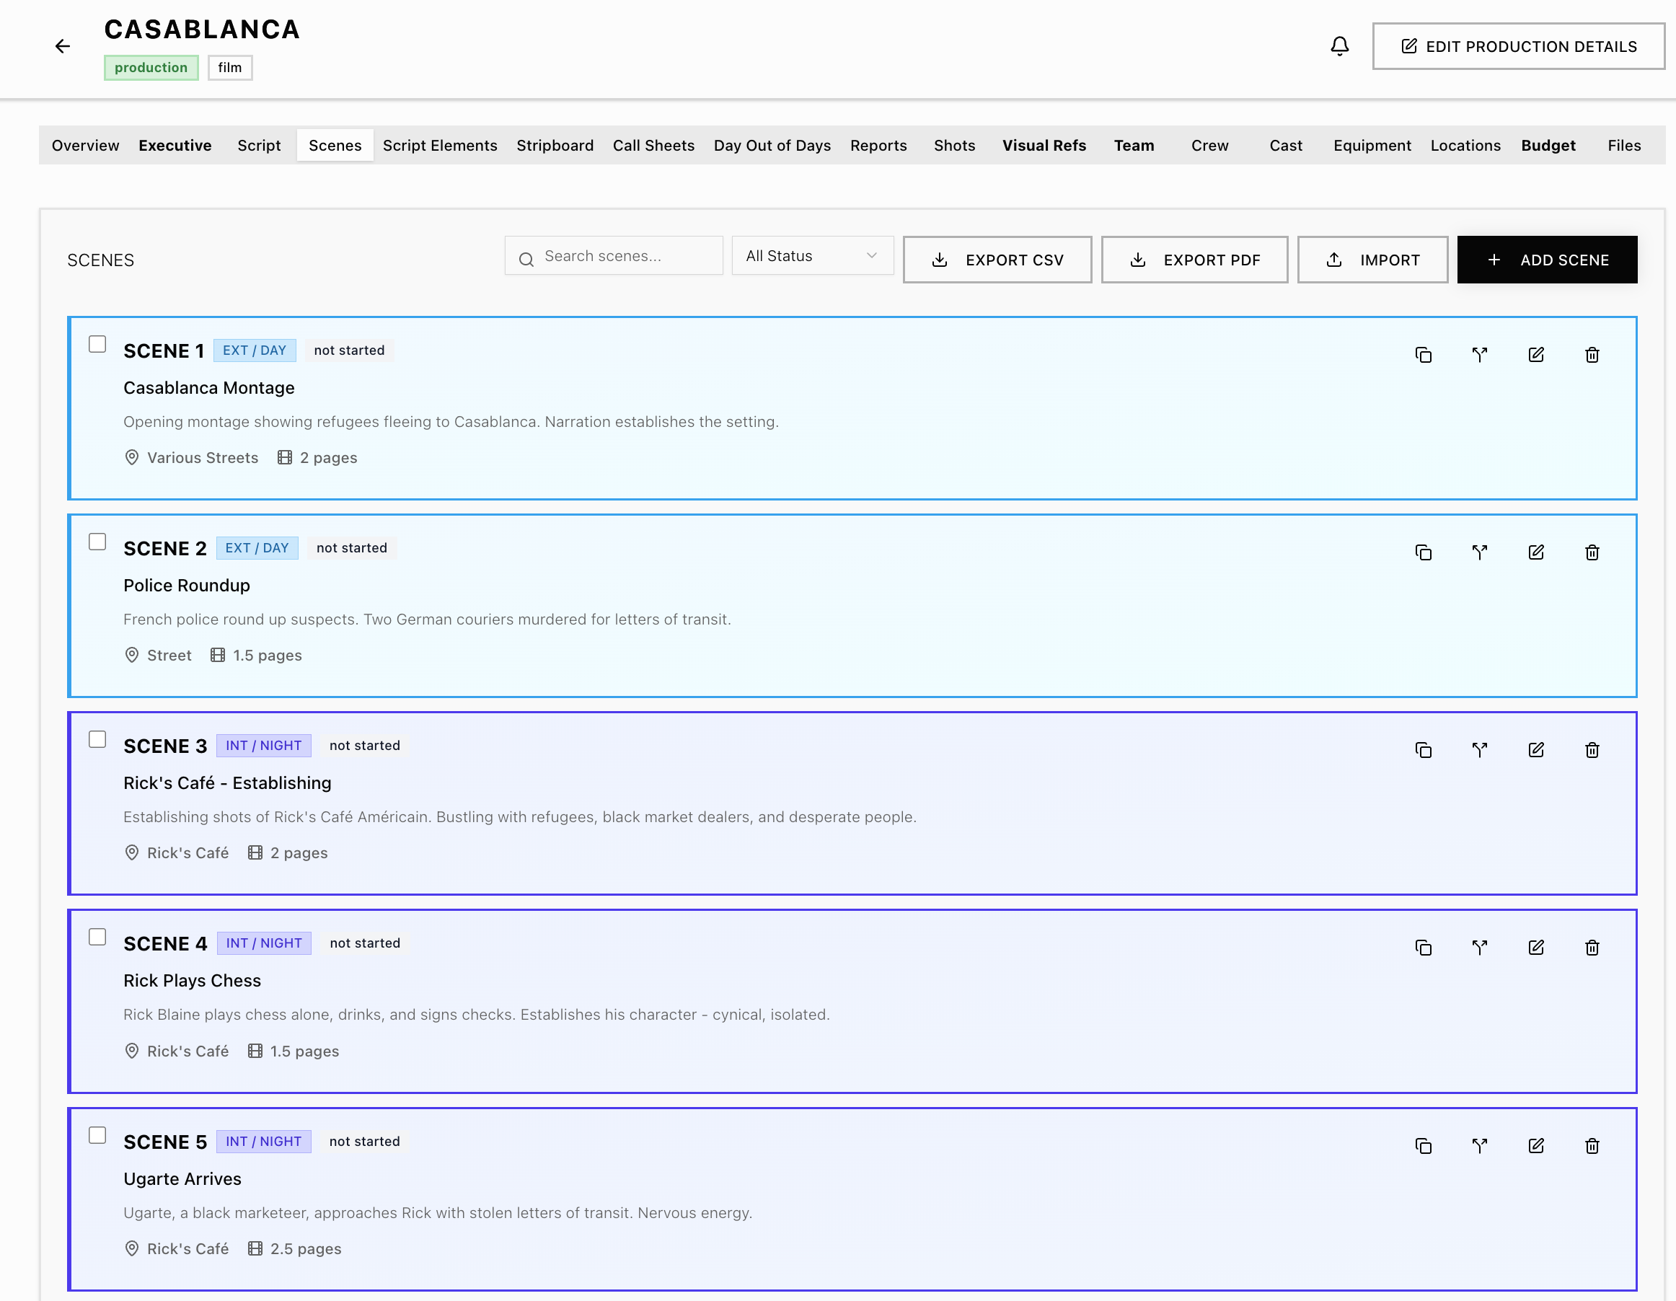Screen dimensions: 1676x1301
Task: Click the ADD SCENE button
Action: (1547, 260)
